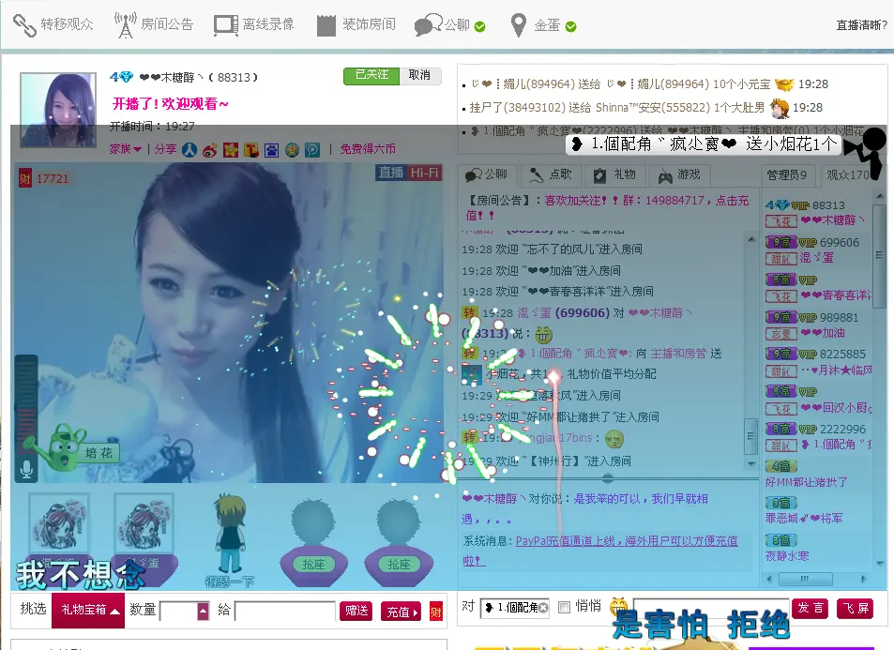Share to Renren icon

click(189, 149)
